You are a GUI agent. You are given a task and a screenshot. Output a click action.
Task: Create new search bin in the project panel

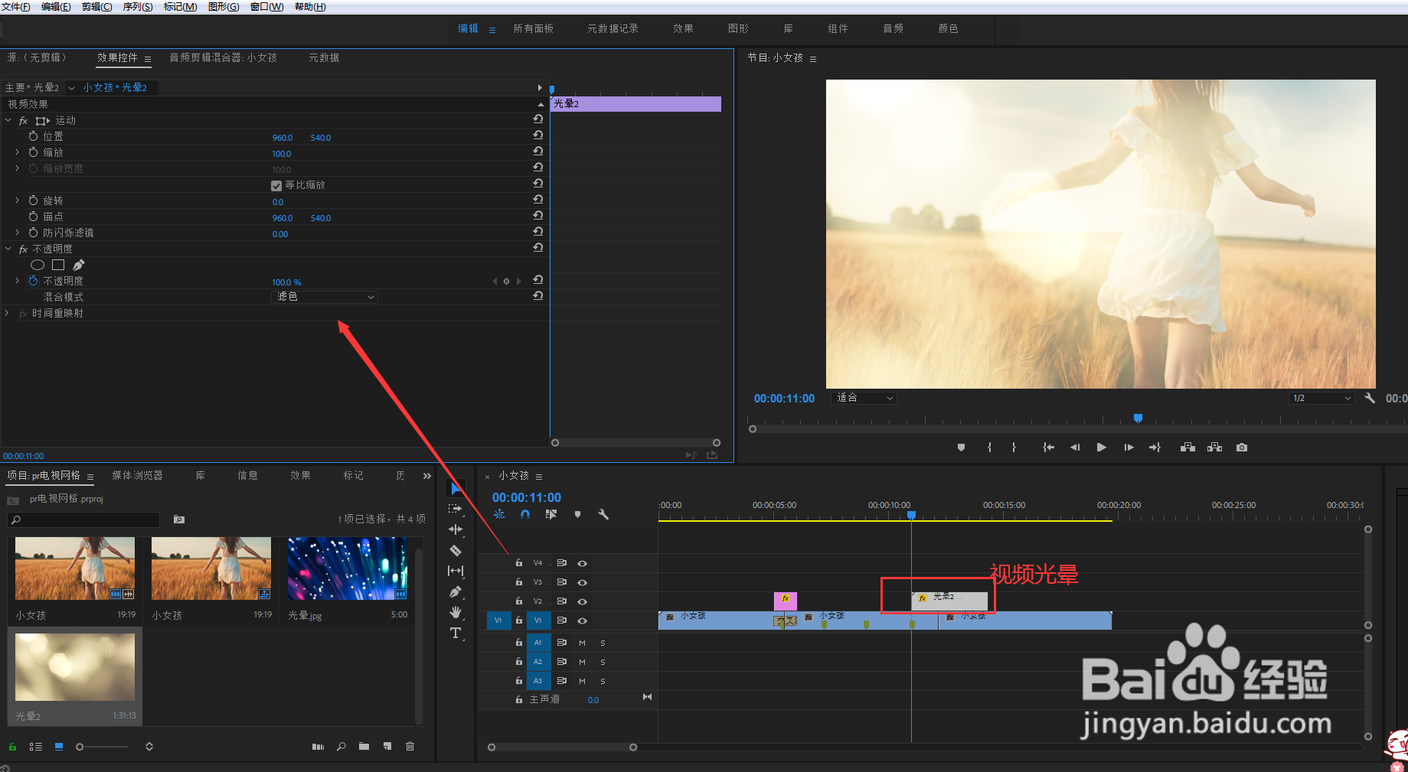coord(179,520)
